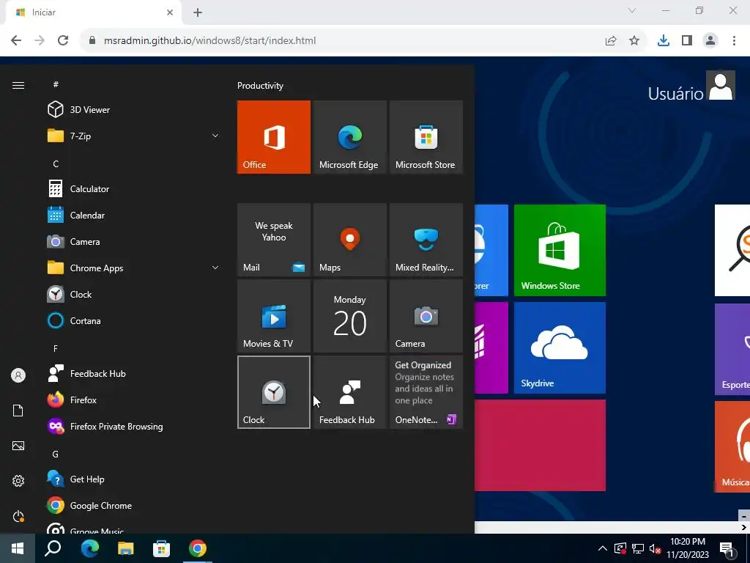This screenshot has height=563, width=750.
Task: Open Microsoft Edge from the taskbar
Action: point(89,548)
